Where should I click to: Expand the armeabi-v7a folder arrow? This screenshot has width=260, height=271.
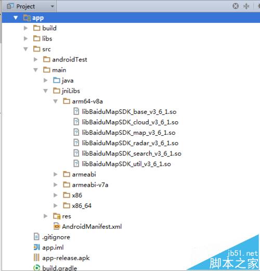[56, 185]
